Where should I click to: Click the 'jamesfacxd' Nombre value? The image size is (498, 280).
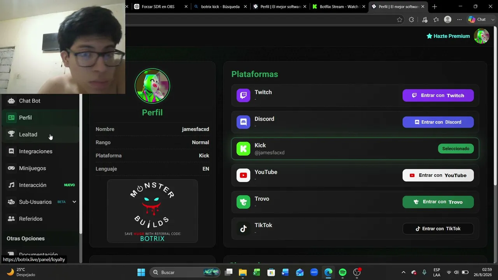[195, 129]
